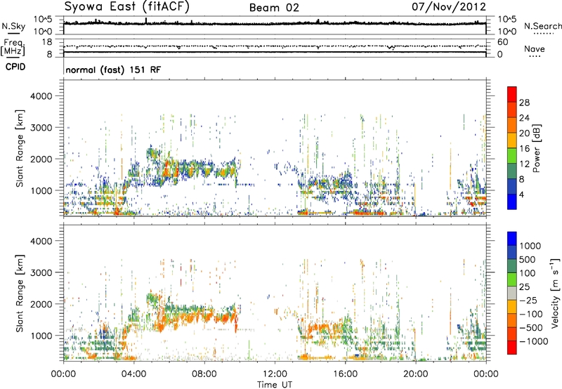Click the red top segment of the power color bar

point(512,94)
